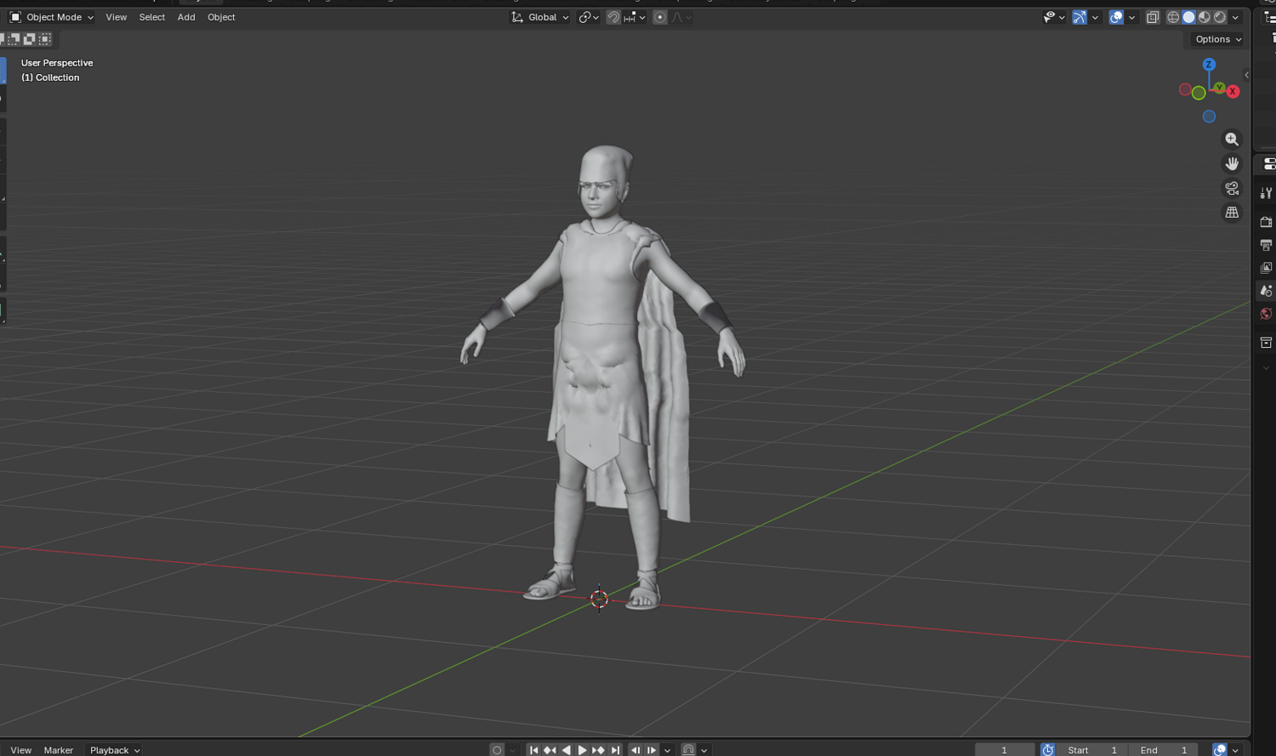Open the Object Mode dropdown
Image resolution: width=1276 pixels, height=756 pixels.
coord(52,17)
